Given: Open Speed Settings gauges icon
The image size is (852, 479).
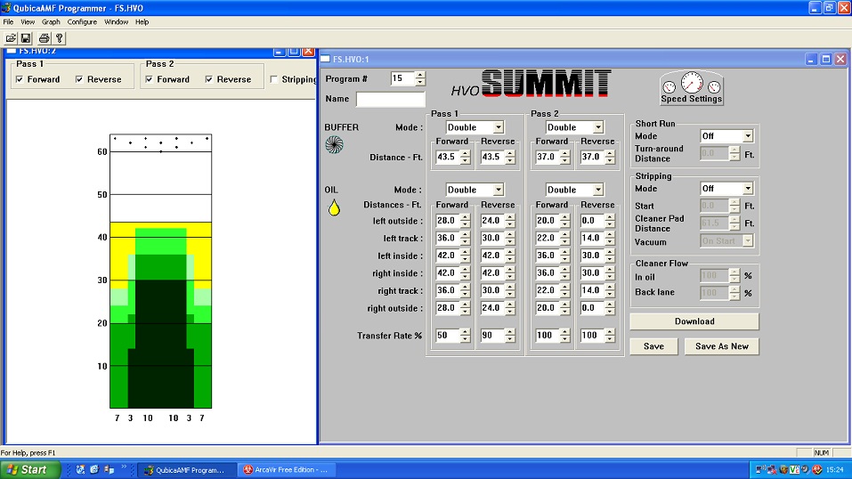Looking at the screenshot, I should coord(692,88).
